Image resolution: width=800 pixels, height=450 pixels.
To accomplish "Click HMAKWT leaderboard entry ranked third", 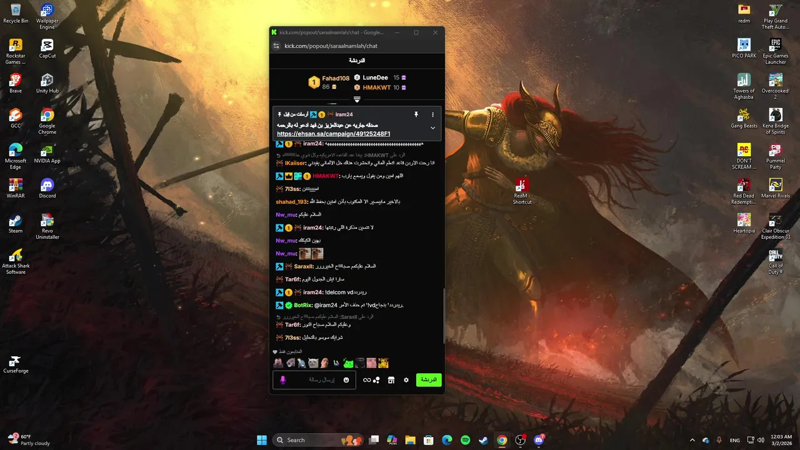I will (x=376, y=87).
